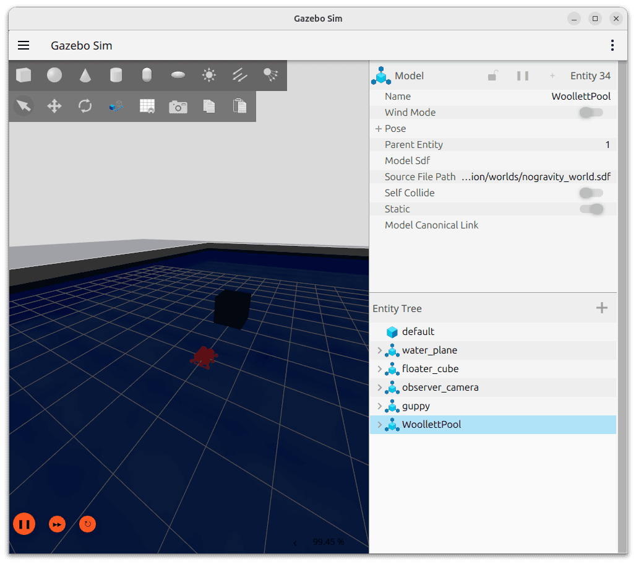Copy the selected entity
636x564 pixels.
point(208,105)
